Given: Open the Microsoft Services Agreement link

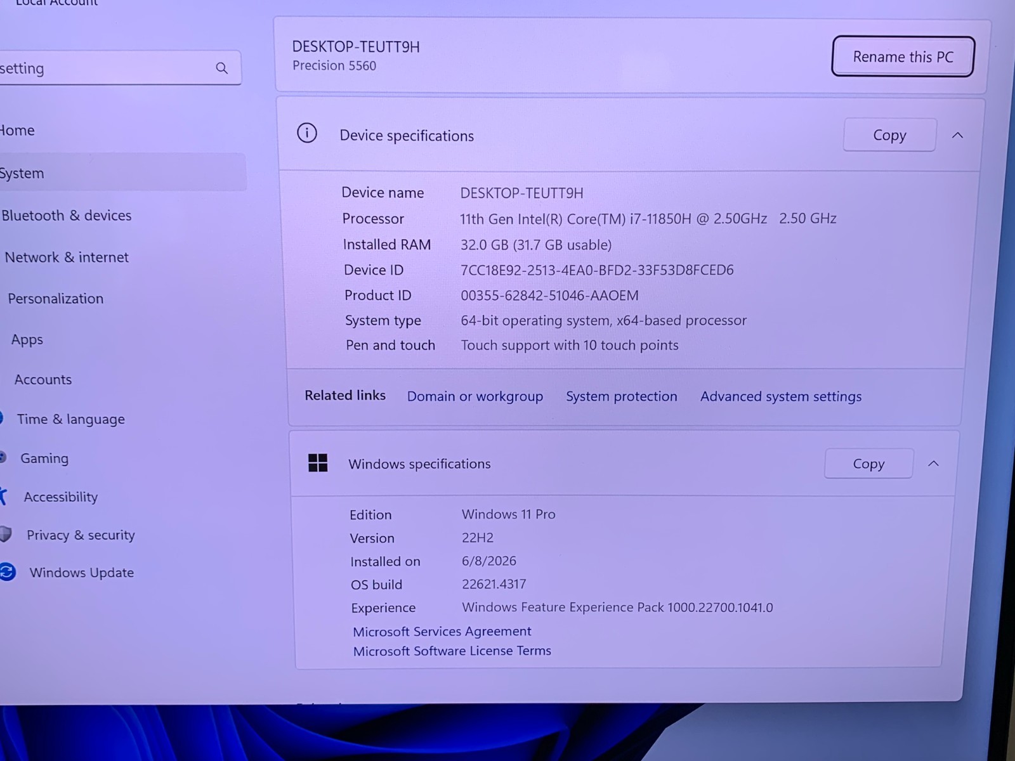Looking at the screenshot, I should 442,631.
